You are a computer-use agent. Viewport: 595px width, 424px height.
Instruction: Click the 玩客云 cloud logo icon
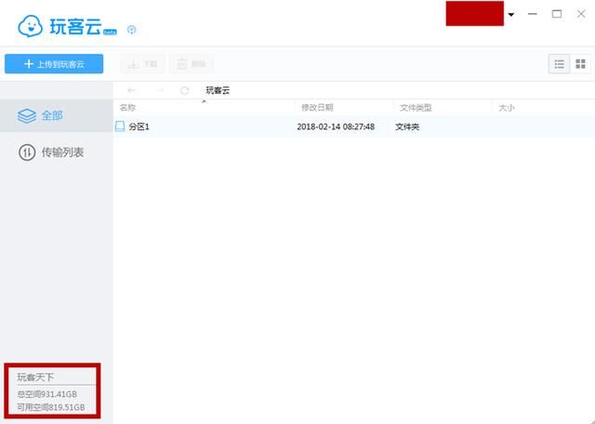[x=30, y=26]
